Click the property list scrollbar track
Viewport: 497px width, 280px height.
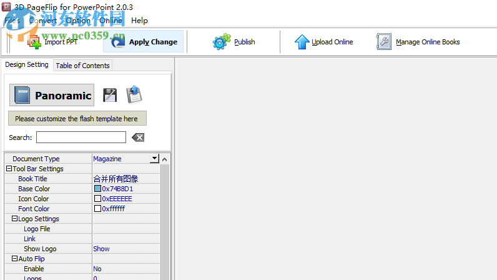tap(164, 222)
